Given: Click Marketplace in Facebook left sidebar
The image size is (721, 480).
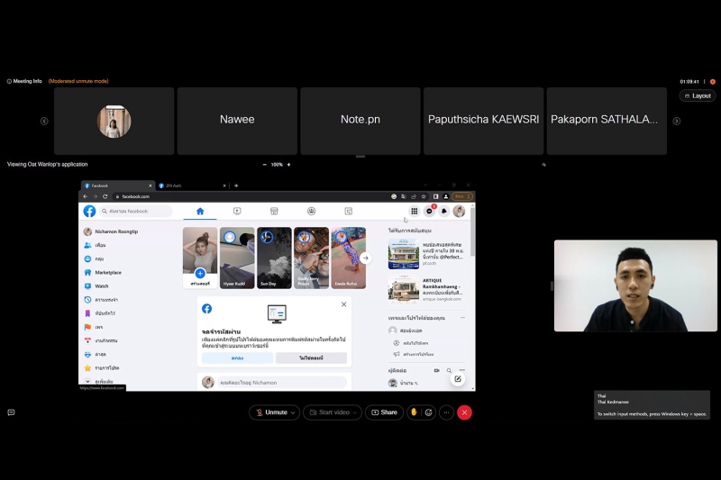Looking at the screenshot, I should click(x=108, y=272).
